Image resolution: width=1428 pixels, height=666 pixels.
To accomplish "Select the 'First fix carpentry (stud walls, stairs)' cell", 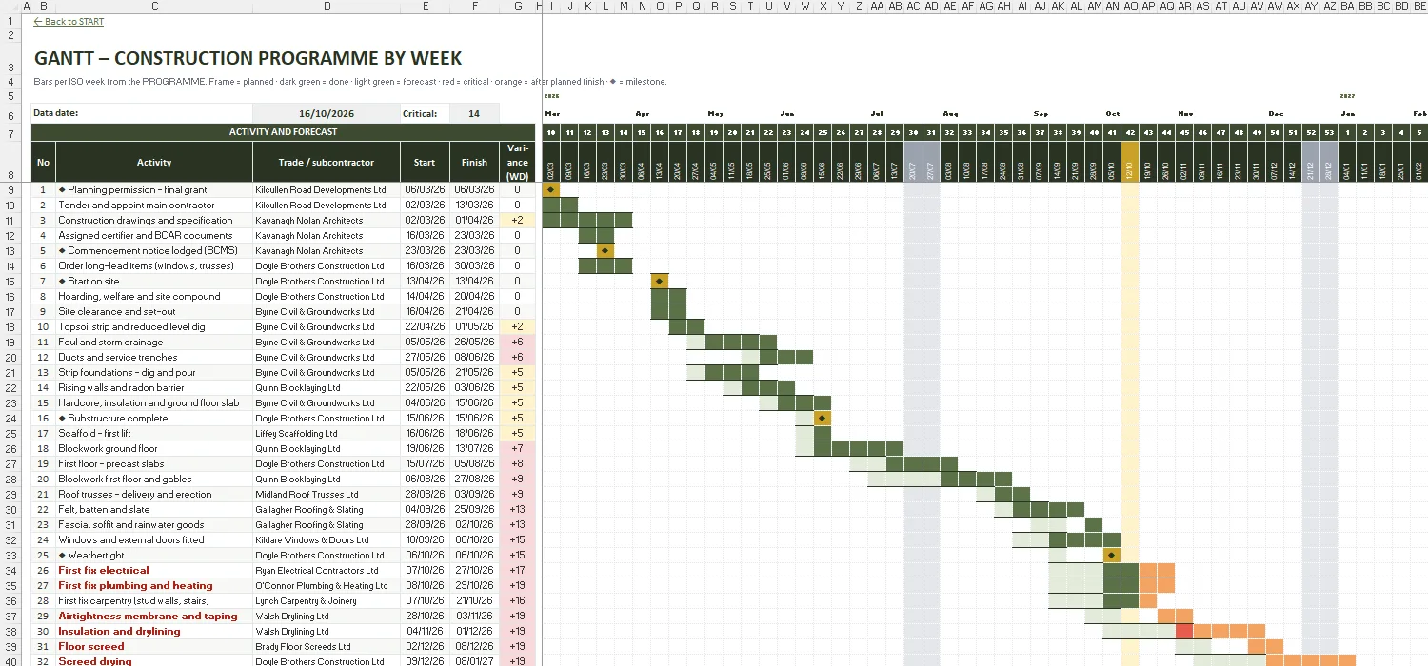I will coord(154,600).
